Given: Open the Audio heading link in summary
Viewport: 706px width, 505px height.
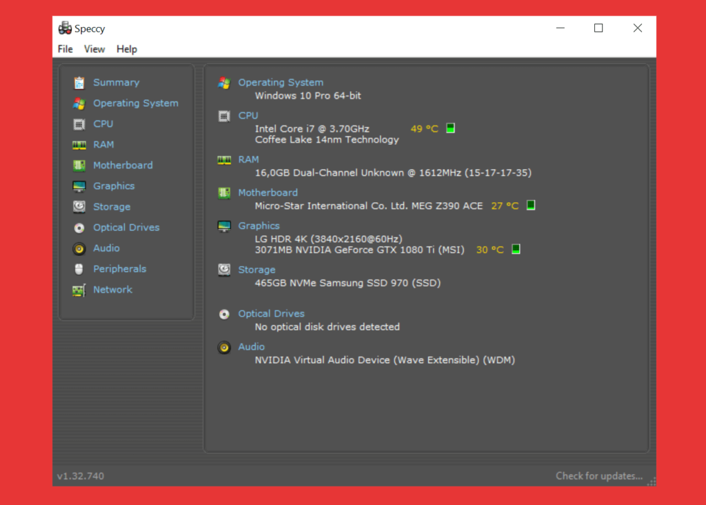Looking at the screenshot, I should tap(251, 347).
